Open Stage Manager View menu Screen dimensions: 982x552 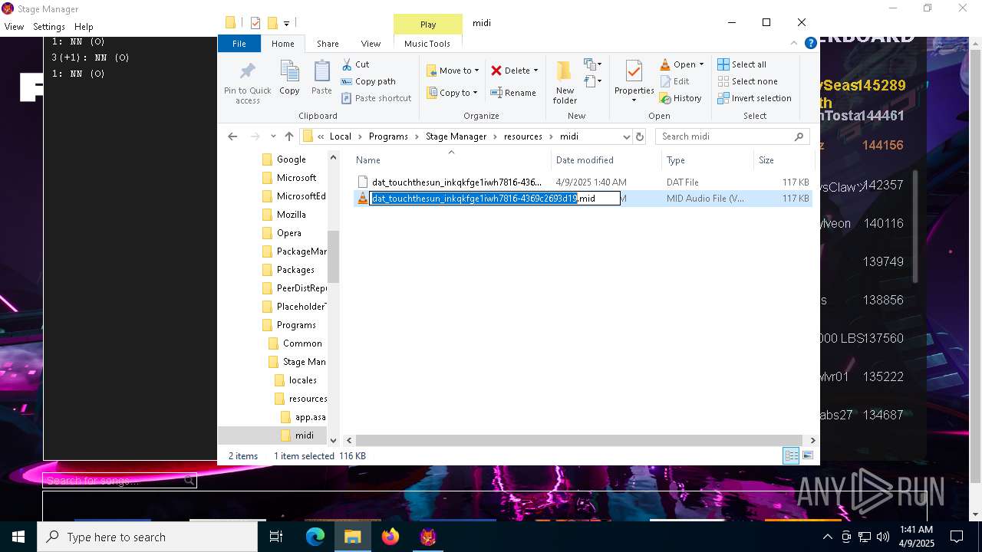click(x=14, y=27)
